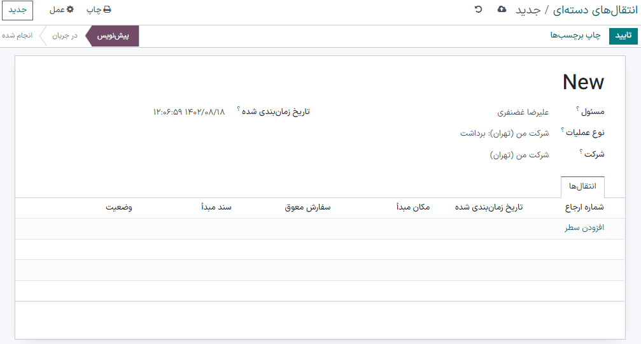641x344 pixels.
Task: Open the مسئول responsible user field
Action: (x=523, y=112)
